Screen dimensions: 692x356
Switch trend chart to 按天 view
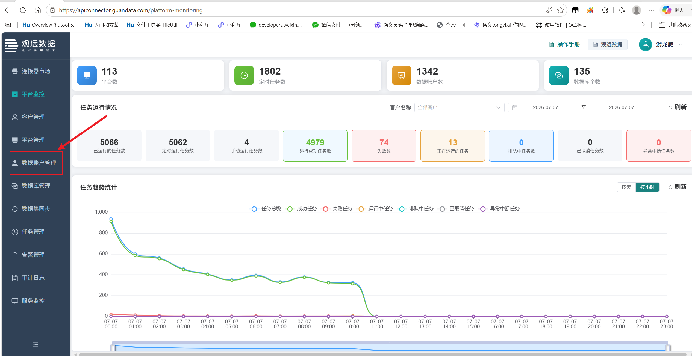point(626,187)
